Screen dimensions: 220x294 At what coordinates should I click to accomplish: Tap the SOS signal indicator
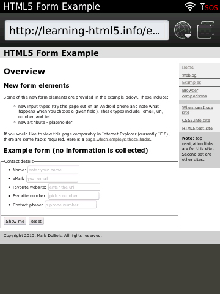click(209, 7)
